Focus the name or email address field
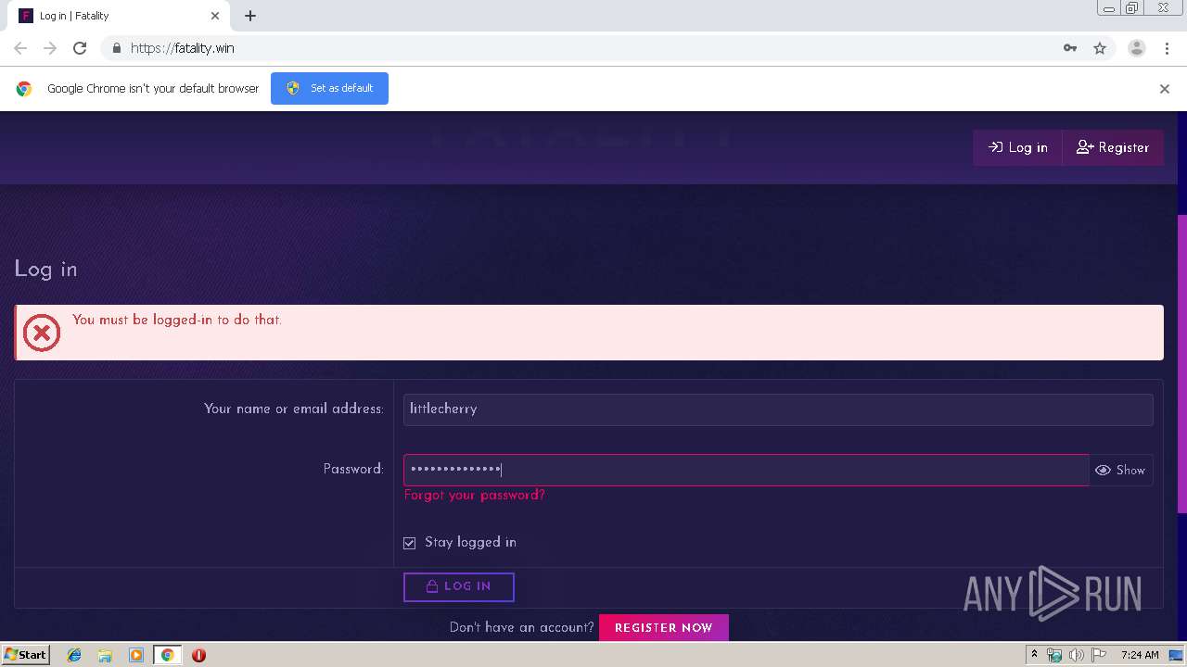The image size is (1187, 667). [778, 409]
